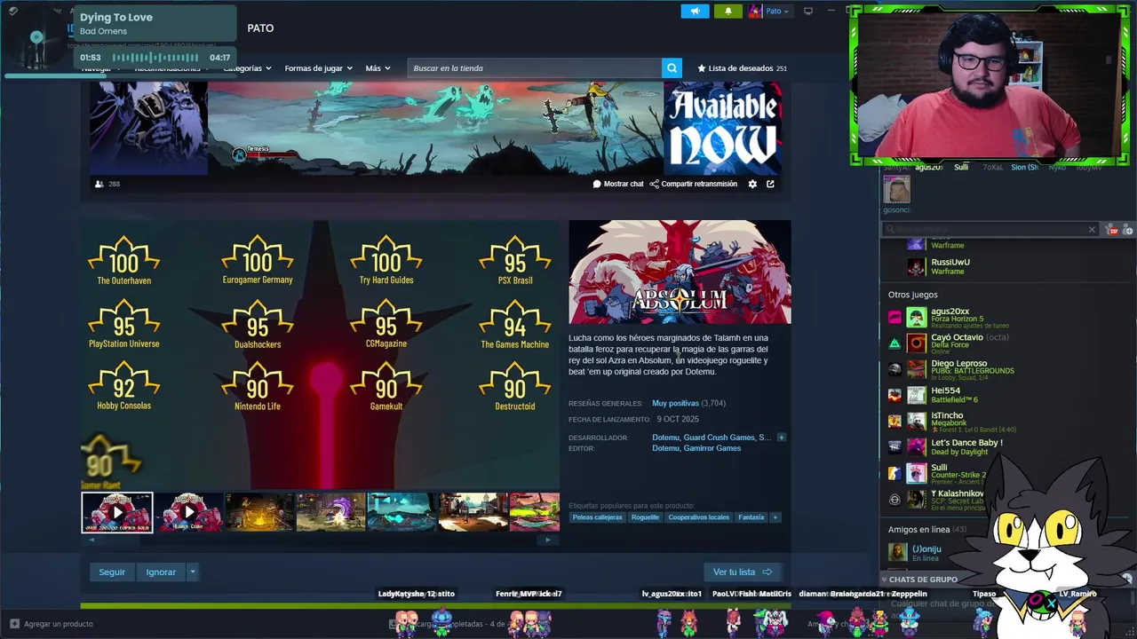
Task: Clear the friends search field
Action: [x=1092, y=230]
